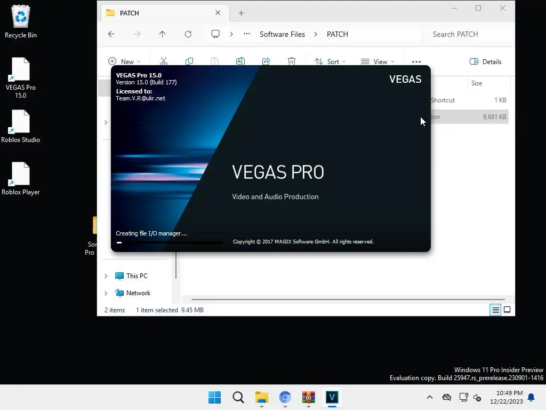The width and height of the screenshot is (546, 410).
Task: Click PATCH in the breadcrumb
Action: pyautogui.click(x=337, y=34)
